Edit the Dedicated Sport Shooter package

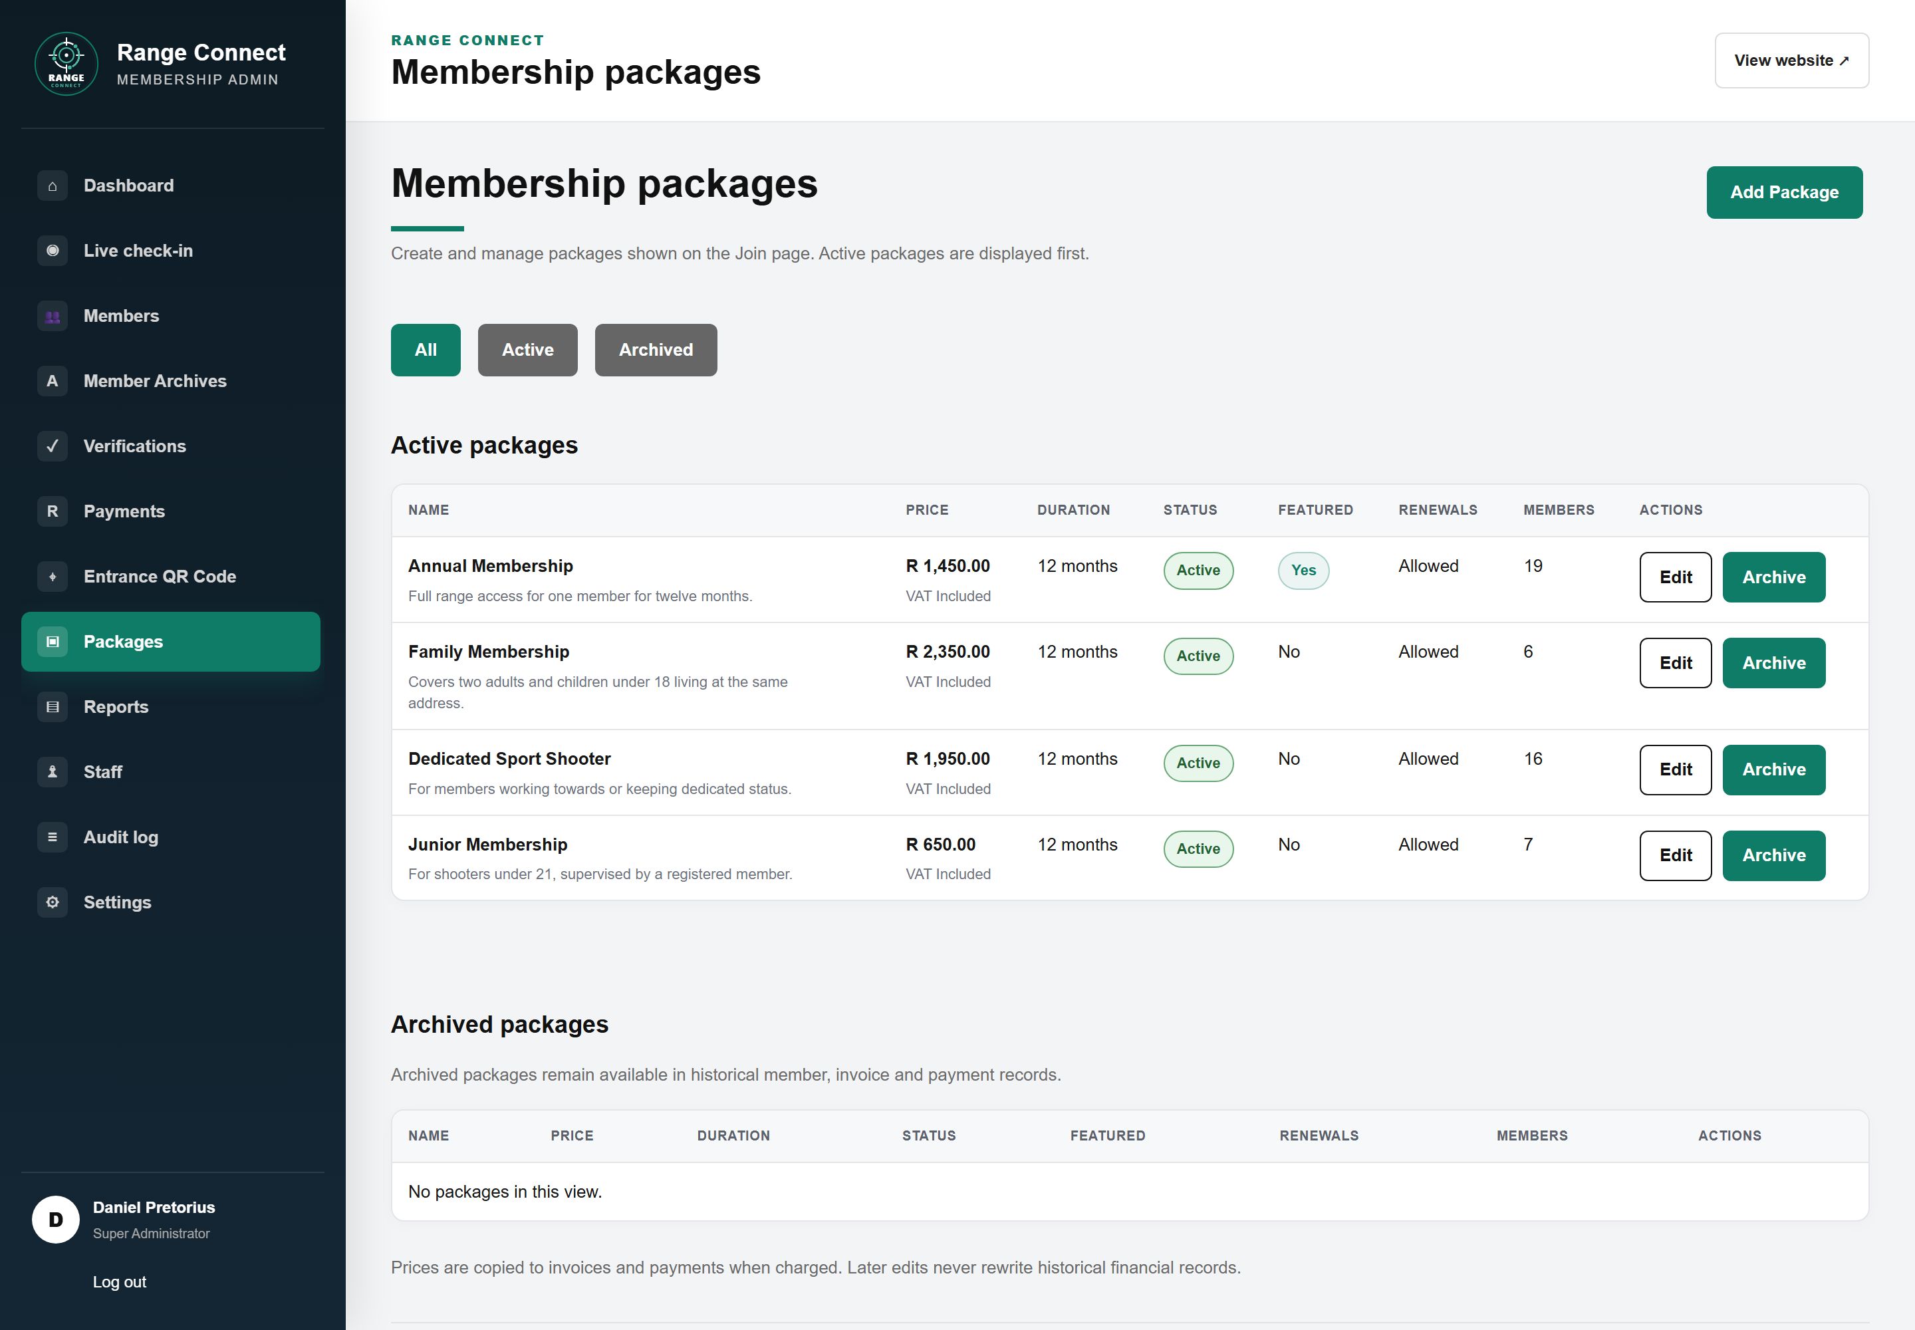point(1675,770)
